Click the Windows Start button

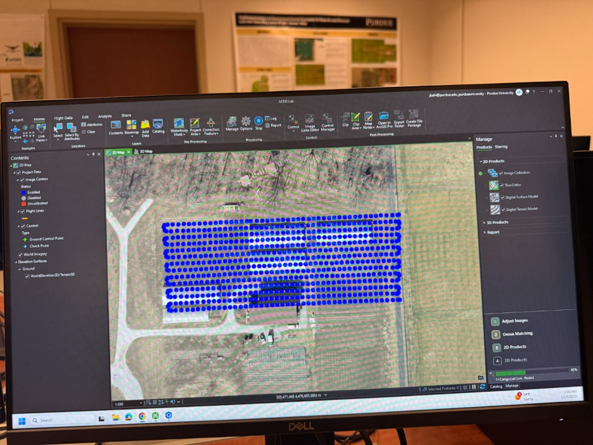coord(22,421)
